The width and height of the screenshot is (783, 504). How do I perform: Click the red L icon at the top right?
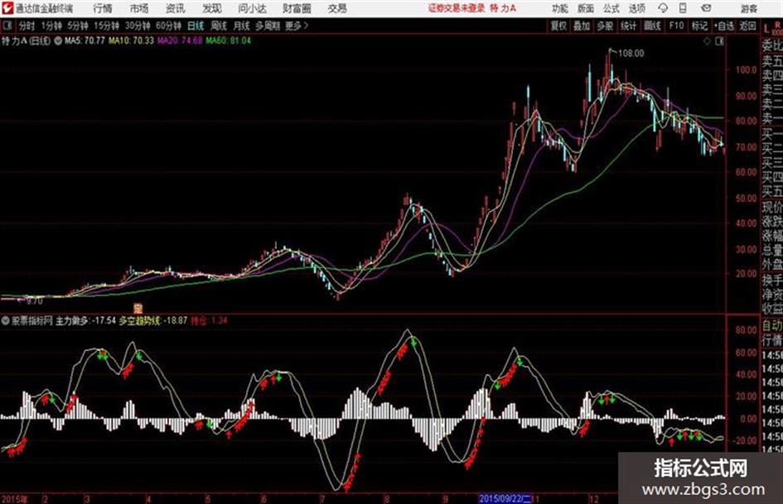point(766,29)
